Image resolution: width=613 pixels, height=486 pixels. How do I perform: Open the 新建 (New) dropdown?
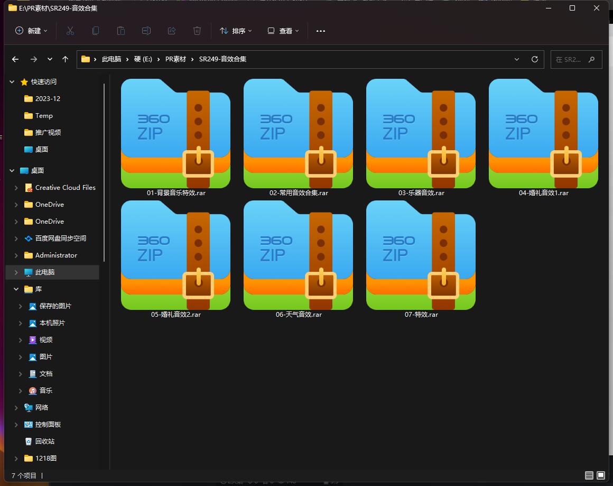click(x=31, y=31)
